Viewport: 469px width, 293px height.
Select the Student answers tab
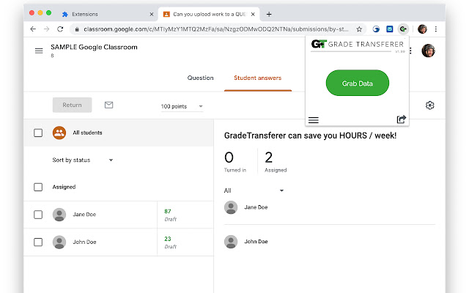[257, 78]
